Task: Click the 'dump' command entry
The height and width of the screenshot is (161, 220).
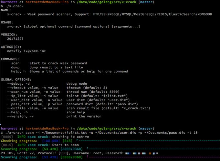Action: click(x=15, y=67)
